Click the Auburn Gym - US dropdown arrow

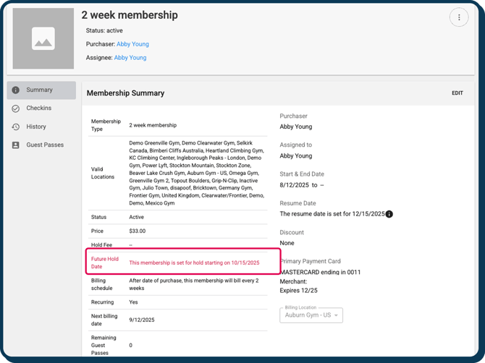pos(336,315)
